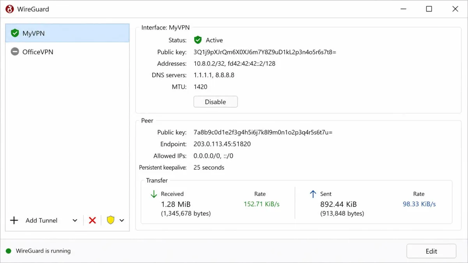Click interface public key value 3Q1j9p...
468x263 pixels.
265,52
